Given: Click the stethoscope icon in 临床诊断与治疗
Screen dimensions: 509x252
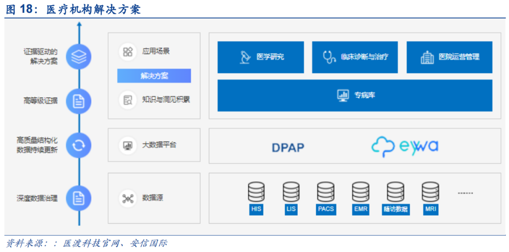Looking at the screenshot, I should (329, 57).
